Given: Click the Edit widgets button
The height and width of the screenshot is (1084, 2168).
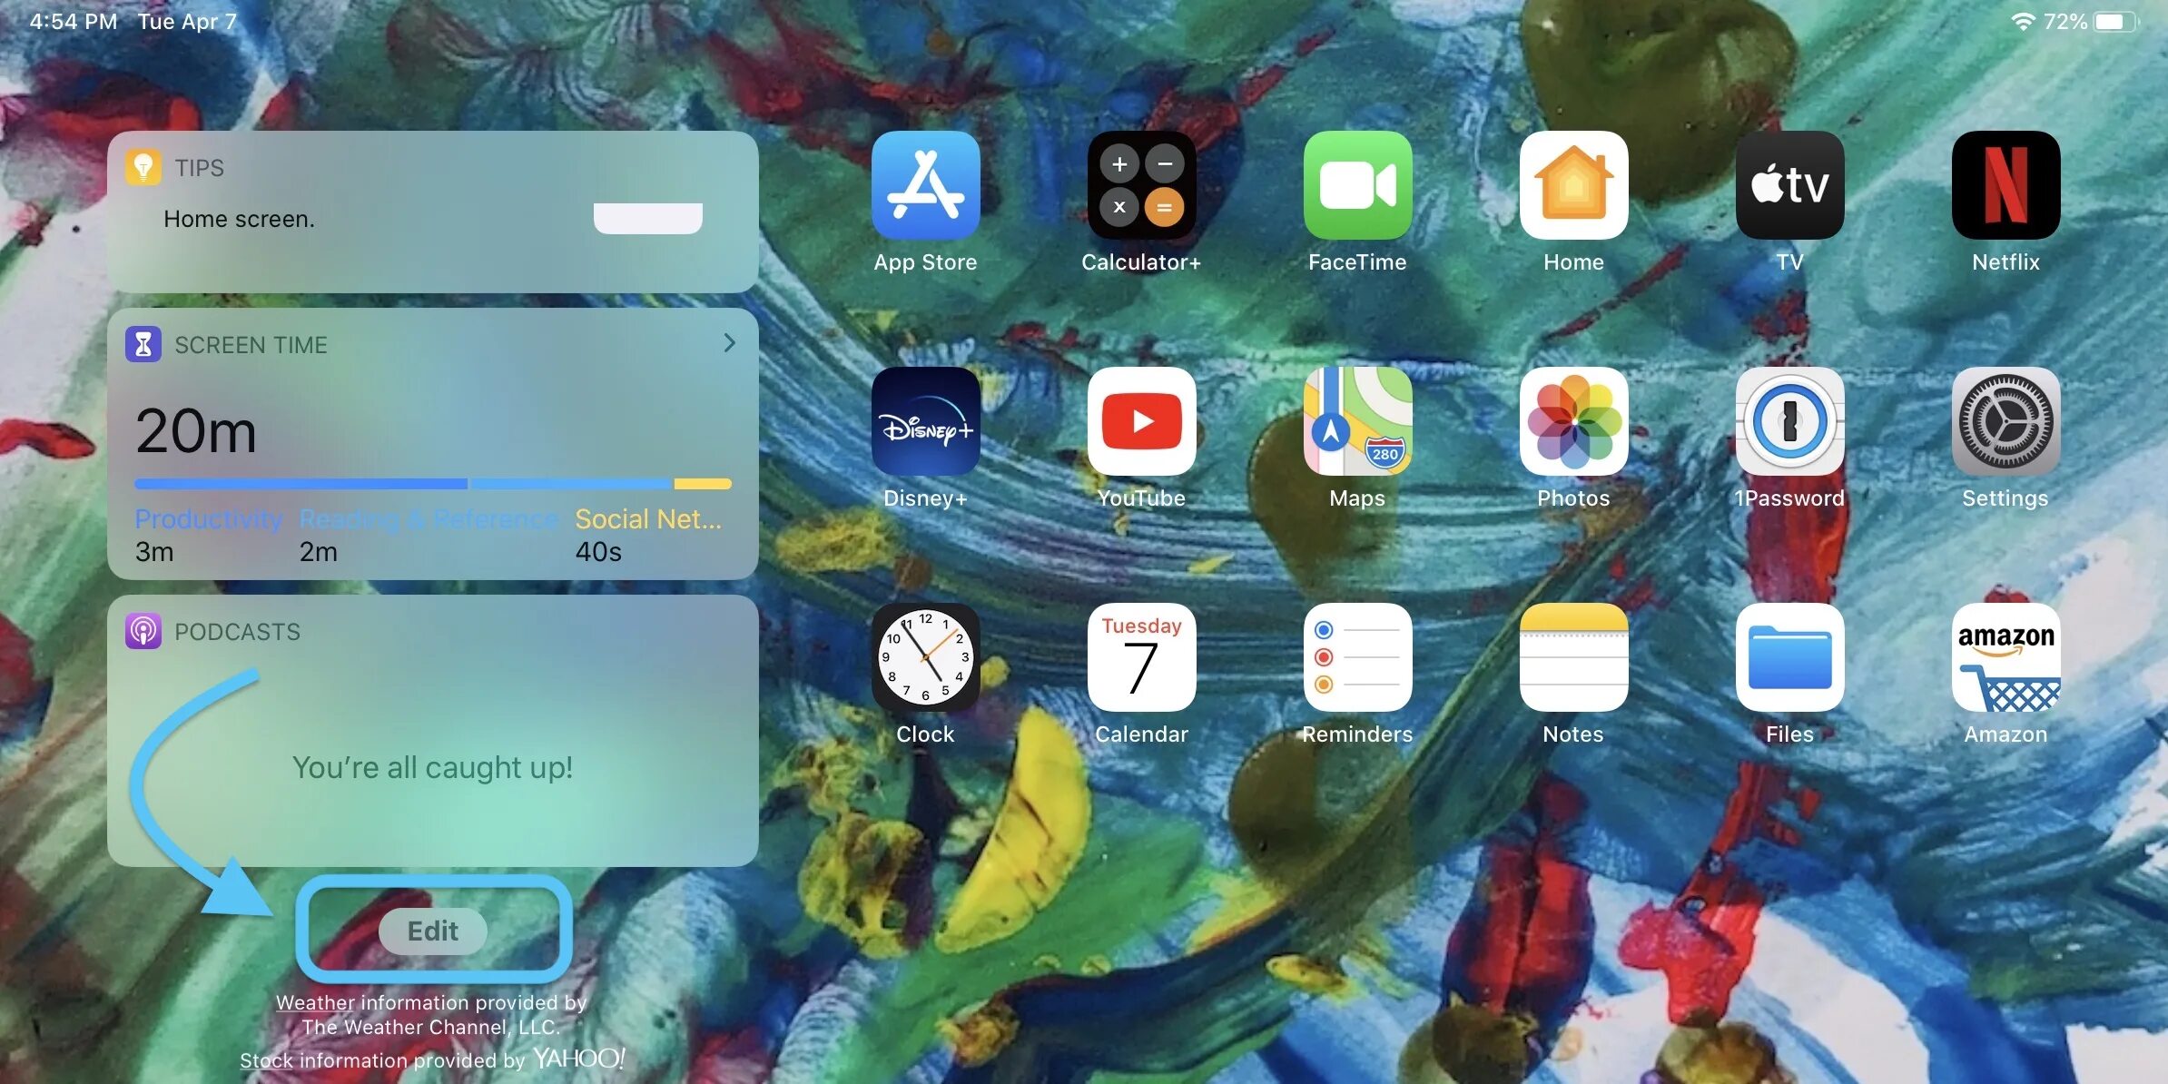Looking at the screenshot, I should tap(433, 931).
